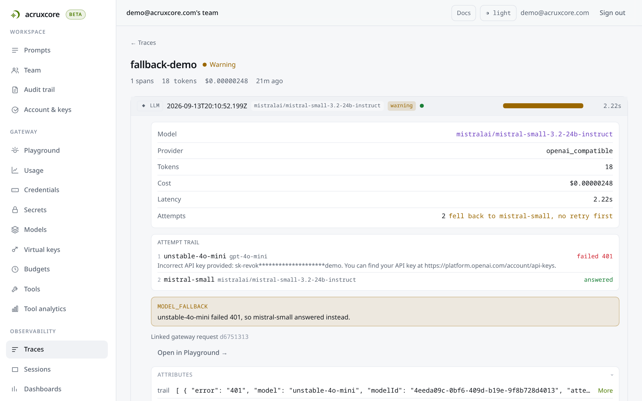This screenshot has height=401, width=642.
Task: Open the Budgets page
Action: pyautogui.click(x=57, y=269)
